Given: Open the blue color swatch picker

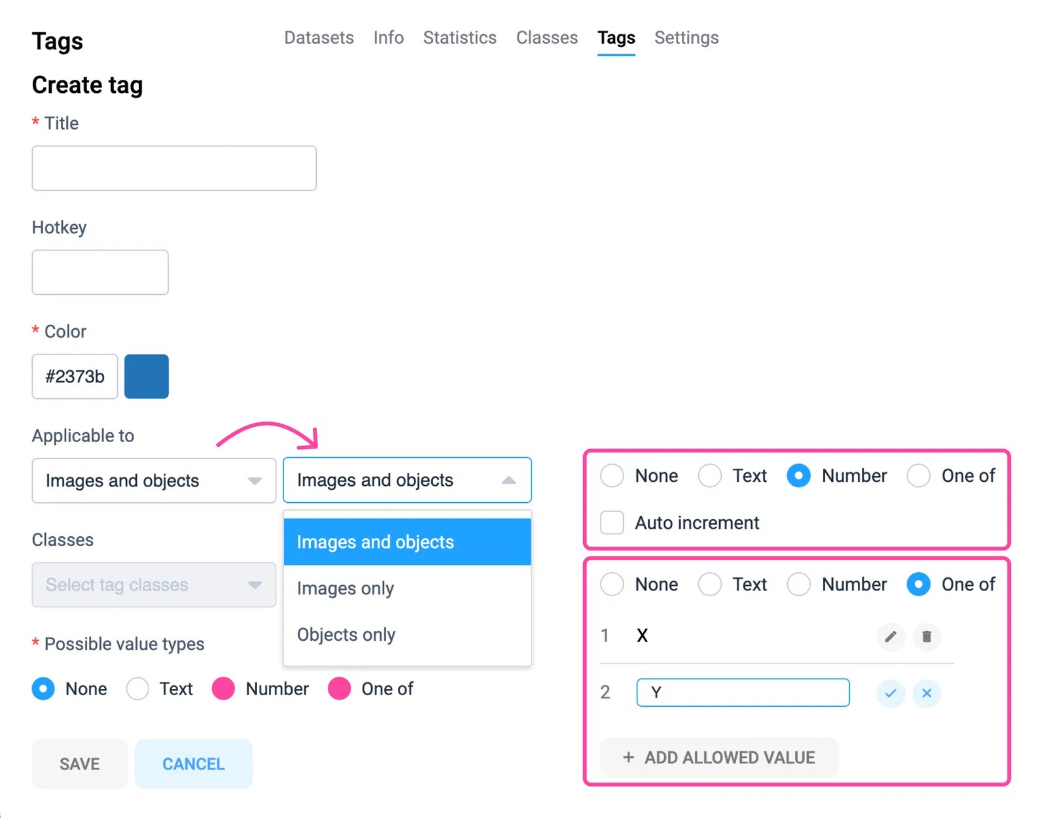Looking at the screenshot, I should tap(146, 376).
